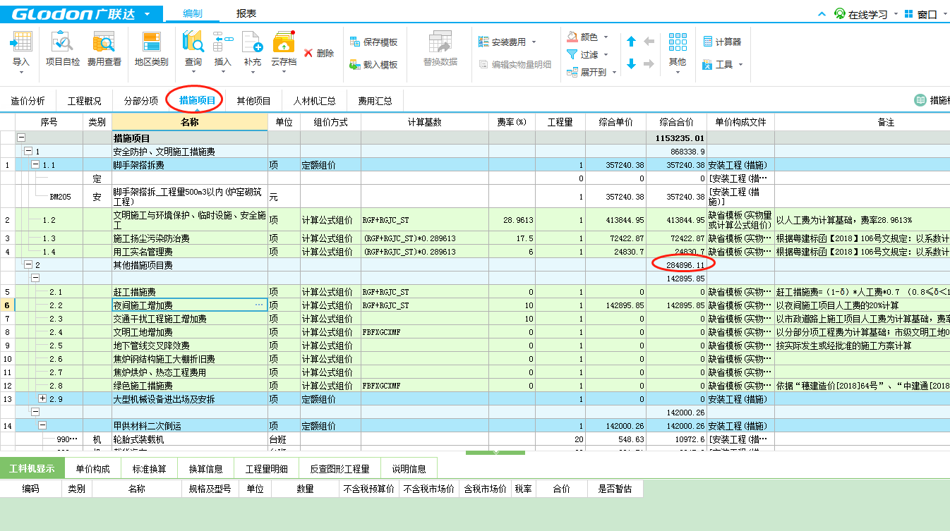Collapse the ribbon with top-right chevron

822,14
